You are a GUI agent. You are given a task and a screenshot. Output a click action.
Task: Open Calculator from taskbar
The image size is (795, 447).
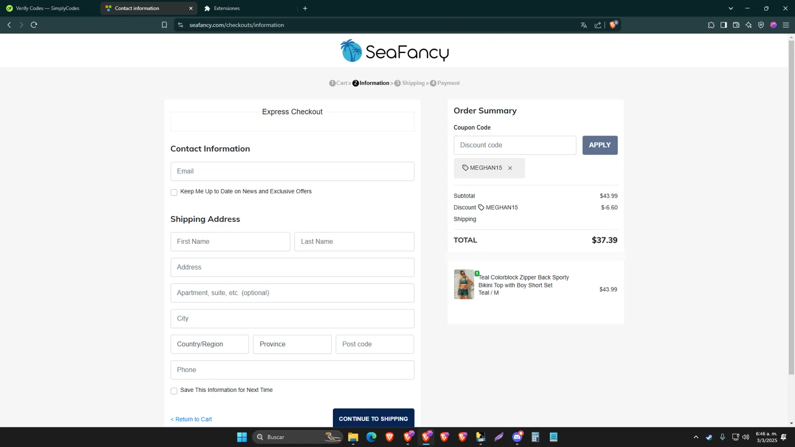535,437
